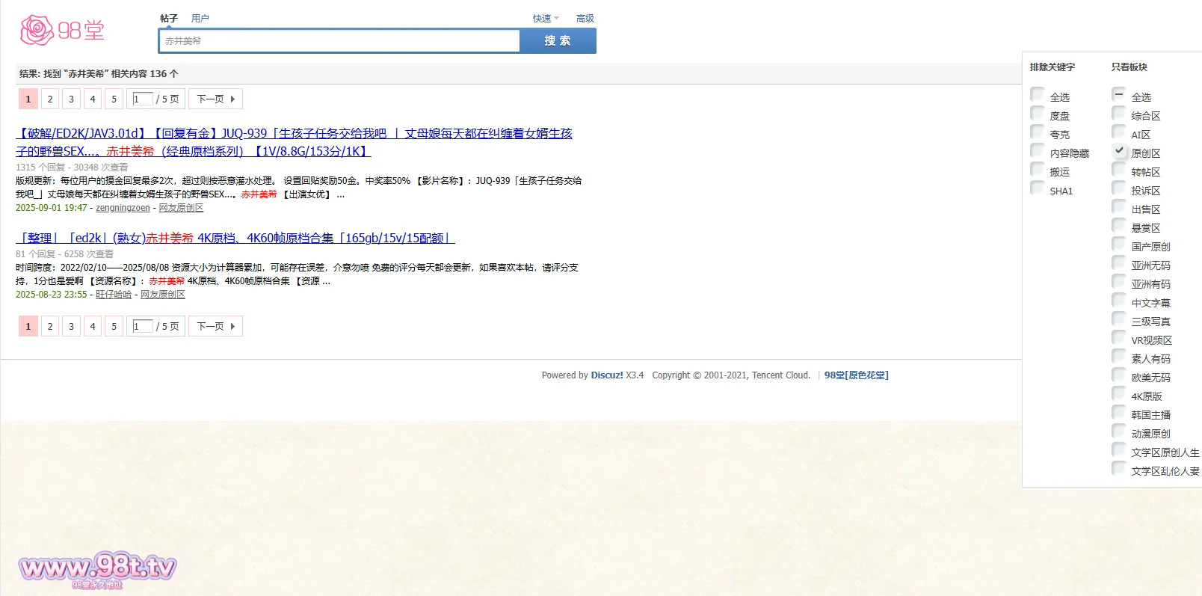Click page 5 in pagination below results
1202x596 pixels.
114,326
